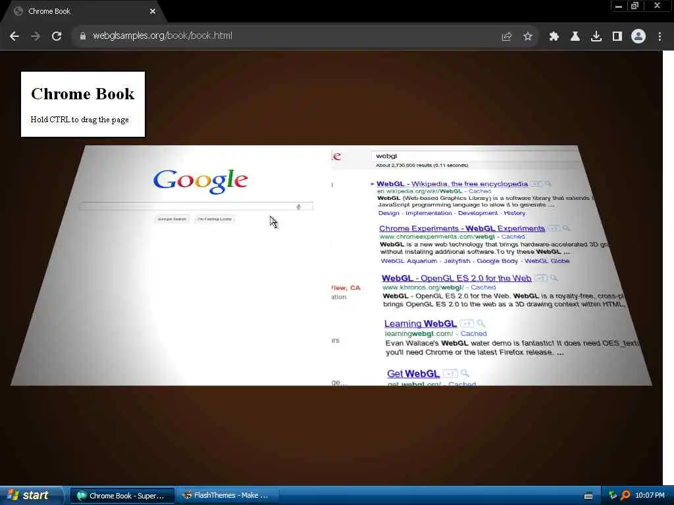Switch to Chrome Book - Super taskbar item
Viewport: 674px width, 505px height.
[x=122, y=496]
